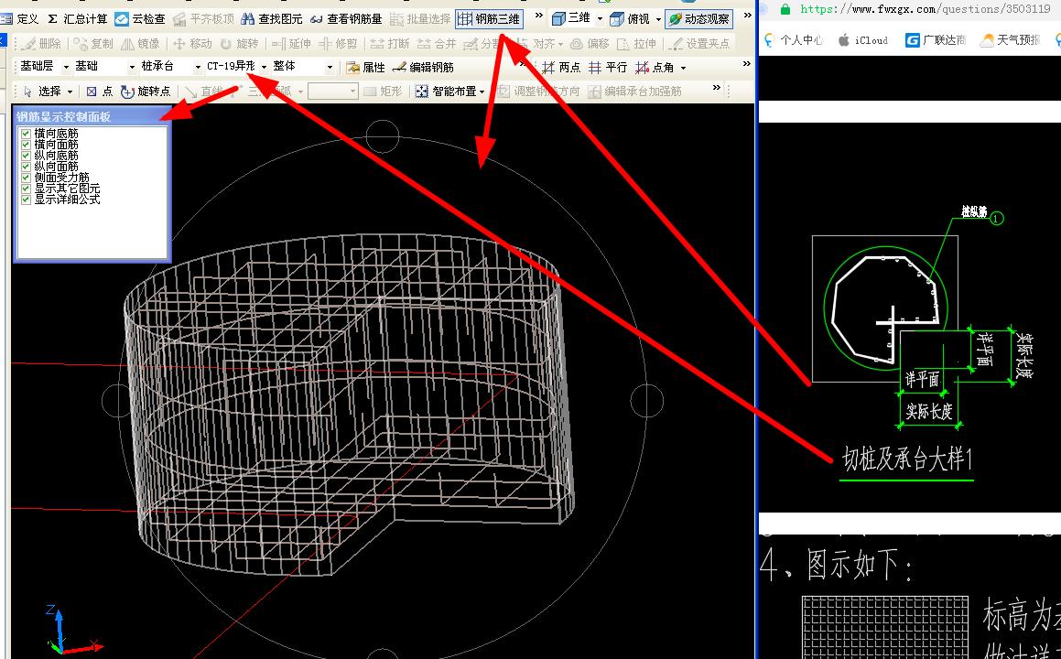Viewport: 1061px width, 659px height.
Task: Click the 移动 move tool
Action: [193, 43]
